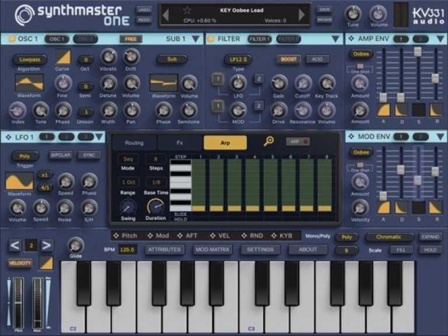This screenshot has width=448, height=336.
Task: Expand the SUB 1 dropdown arrow
Action: pos(196,39)
